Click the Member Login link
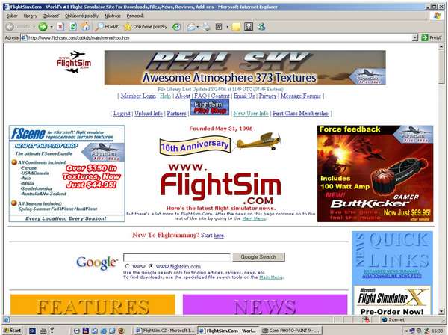The width and height of the screenshot is (448, 335). coord(138,96)
